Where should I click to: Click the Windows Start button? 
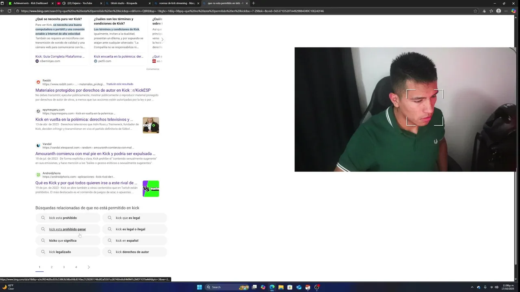coord(199,287)
